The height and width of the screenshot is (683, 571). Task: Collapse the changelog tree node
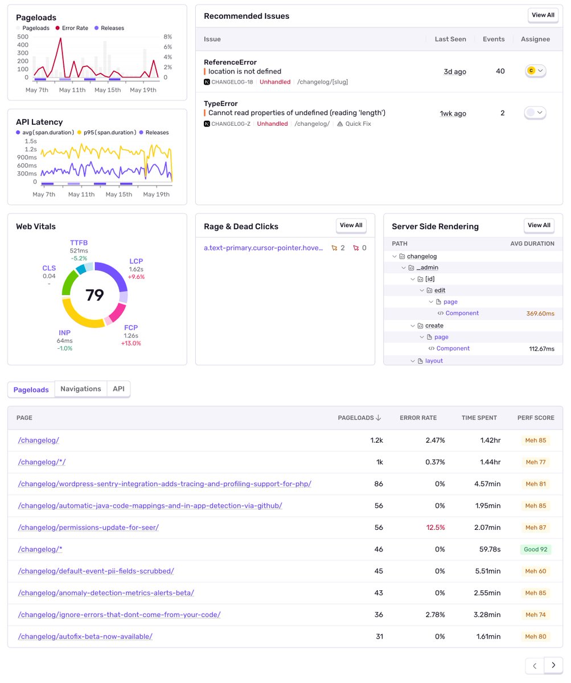pos(394,256)
